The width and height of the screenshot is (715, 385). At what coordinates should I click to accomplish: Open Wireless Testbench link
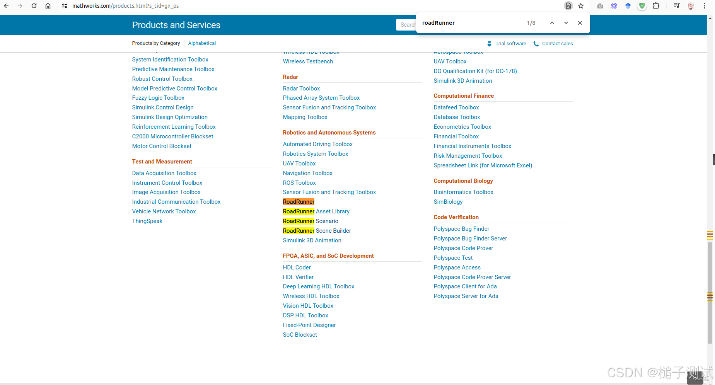coord(307,61)
